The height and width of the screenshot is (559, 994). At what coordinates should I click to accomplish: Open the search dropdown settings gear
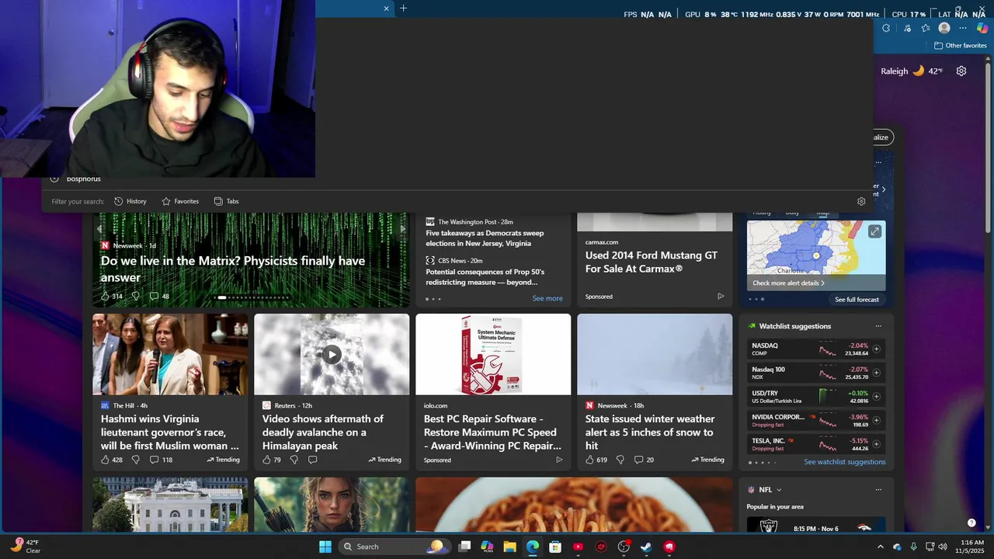861,201
